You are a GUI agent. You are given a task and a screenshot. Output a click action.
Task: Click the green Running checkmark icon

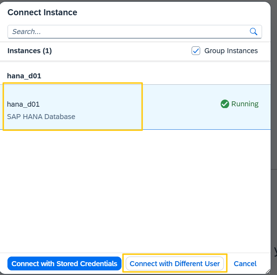pyautogui.click(x=225, y=104)
